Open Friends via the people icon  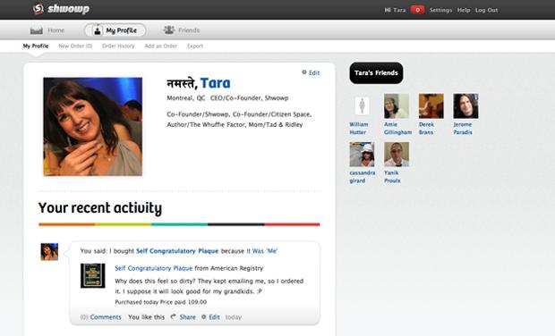pyautogui.click(x=169, y=30)
